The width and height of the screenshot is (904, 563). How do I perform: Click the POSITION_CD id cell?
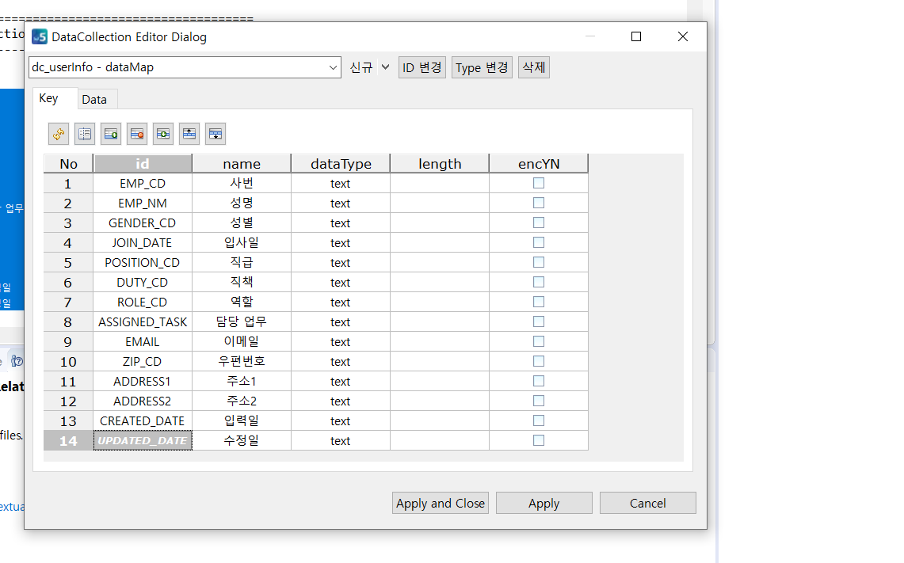[143, 263]
